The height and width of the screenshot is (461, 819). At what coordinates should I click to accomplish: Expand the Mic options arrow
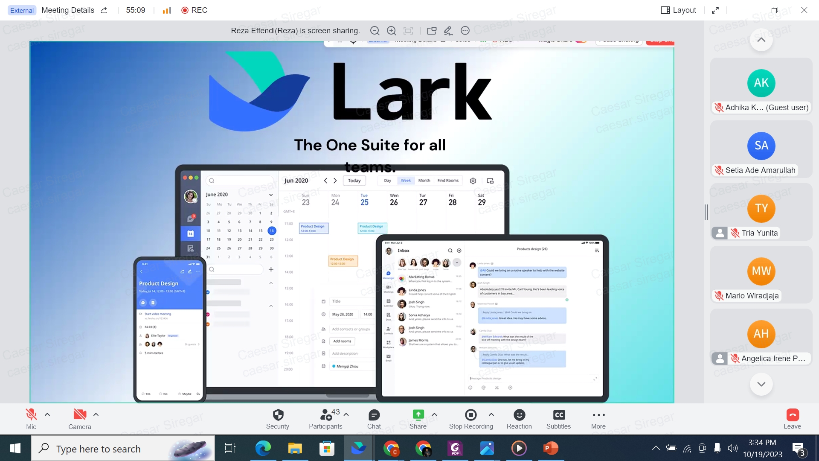tap(47, 414)
